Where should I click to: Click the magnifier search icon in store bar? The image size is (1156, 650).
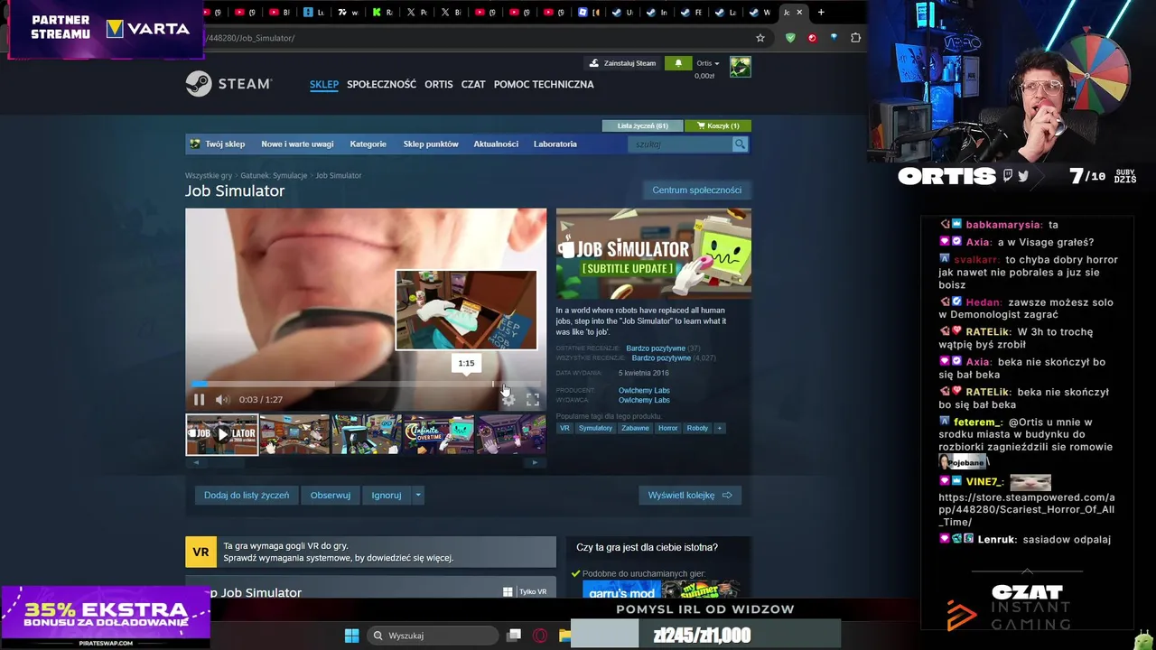740,144
